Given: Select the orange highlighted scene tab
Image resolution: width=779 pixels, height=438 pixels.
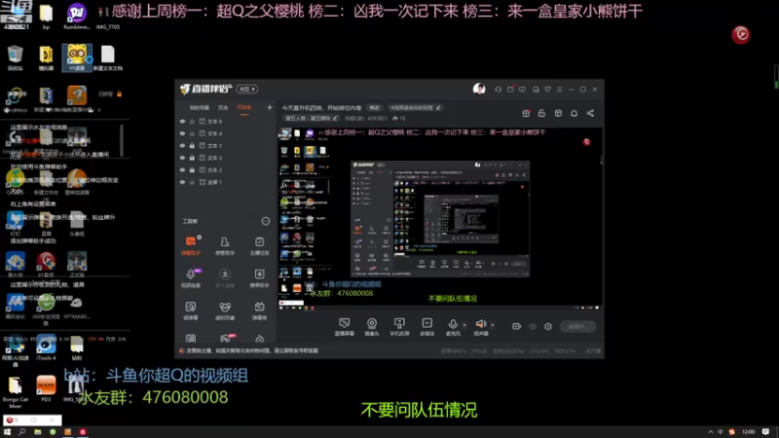Looking at the screenshot, I should (244, 107).
